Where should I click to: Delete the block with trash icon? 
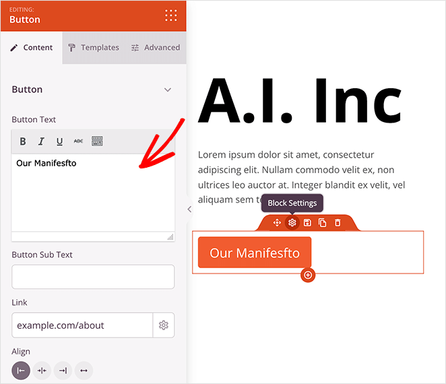(x=338, y=222)
